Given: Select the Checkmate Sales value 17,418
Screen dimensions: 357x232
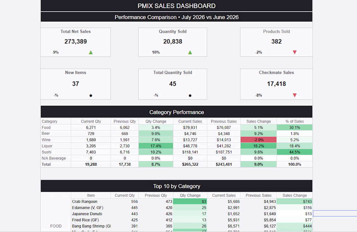Looking at the screenshot, I should [x=277, y=84].
